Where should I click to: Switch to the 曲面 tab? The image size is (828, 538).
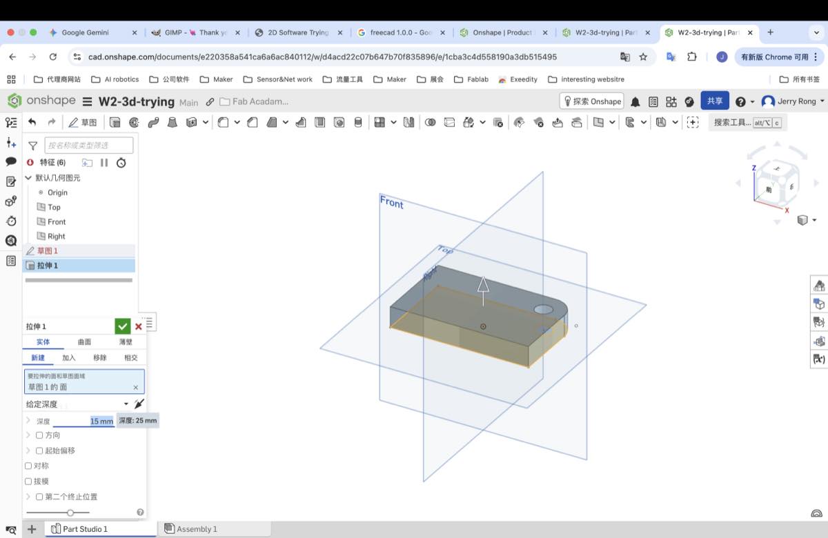coord(84,341)
